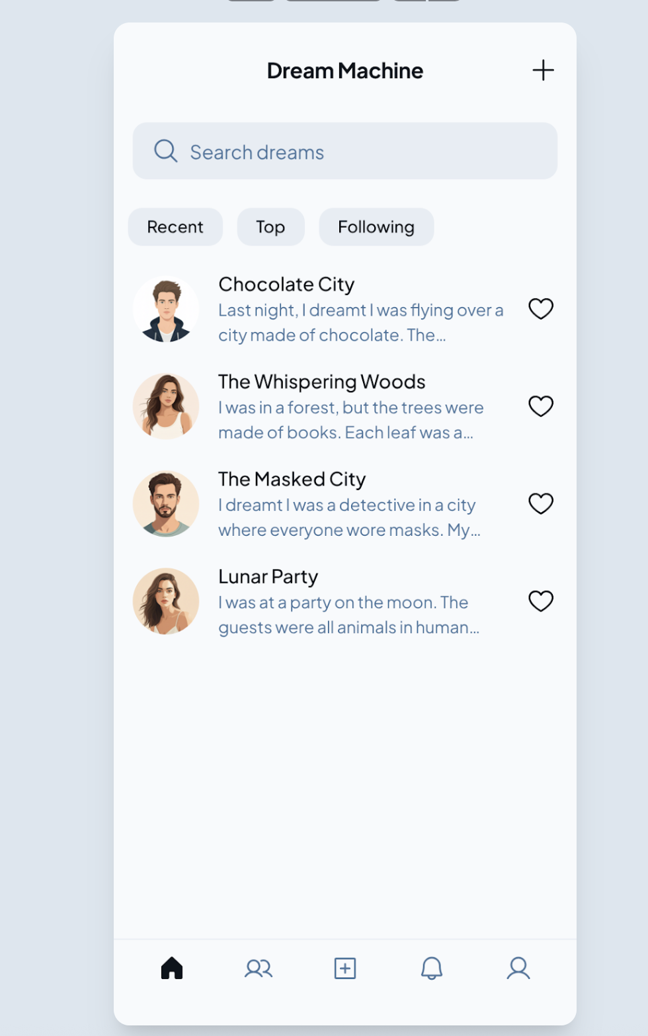Open The Masked City bearded man avatar

point(166,504)
